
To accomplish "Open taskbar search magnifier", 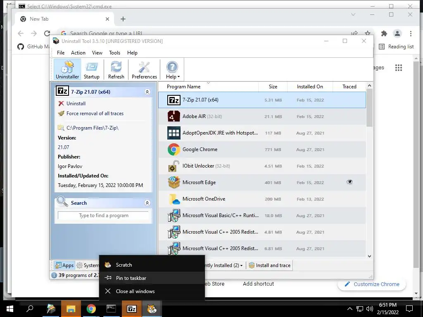I will (30, 309).
